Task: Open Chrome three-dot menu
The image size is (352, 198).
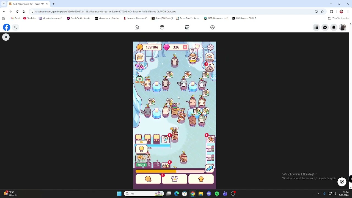Action: (x=348, y=12)
